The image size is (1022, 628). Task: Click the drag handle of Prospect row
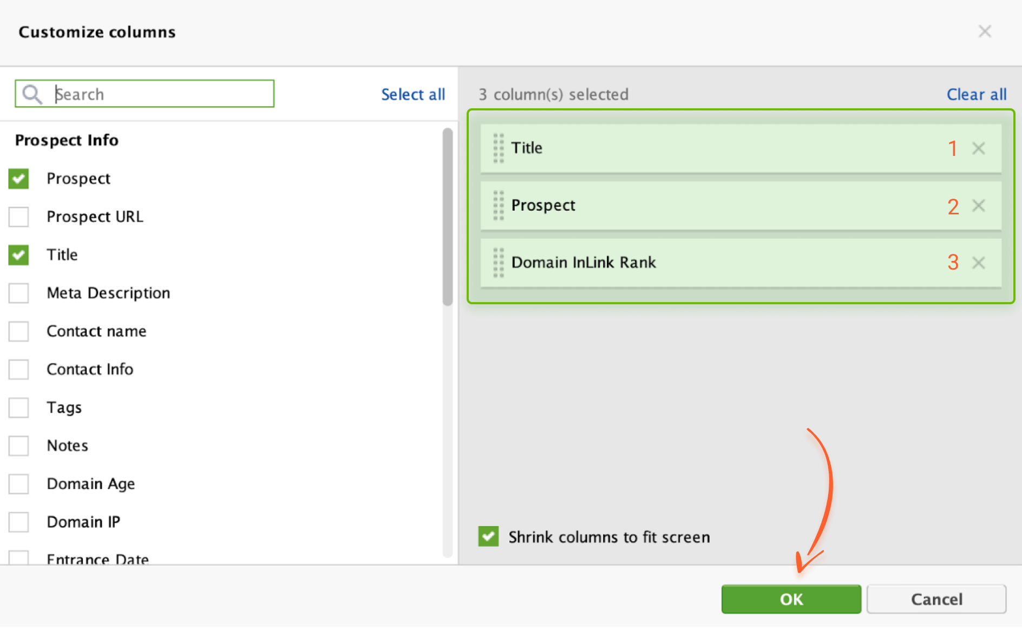tap(499, 206)
